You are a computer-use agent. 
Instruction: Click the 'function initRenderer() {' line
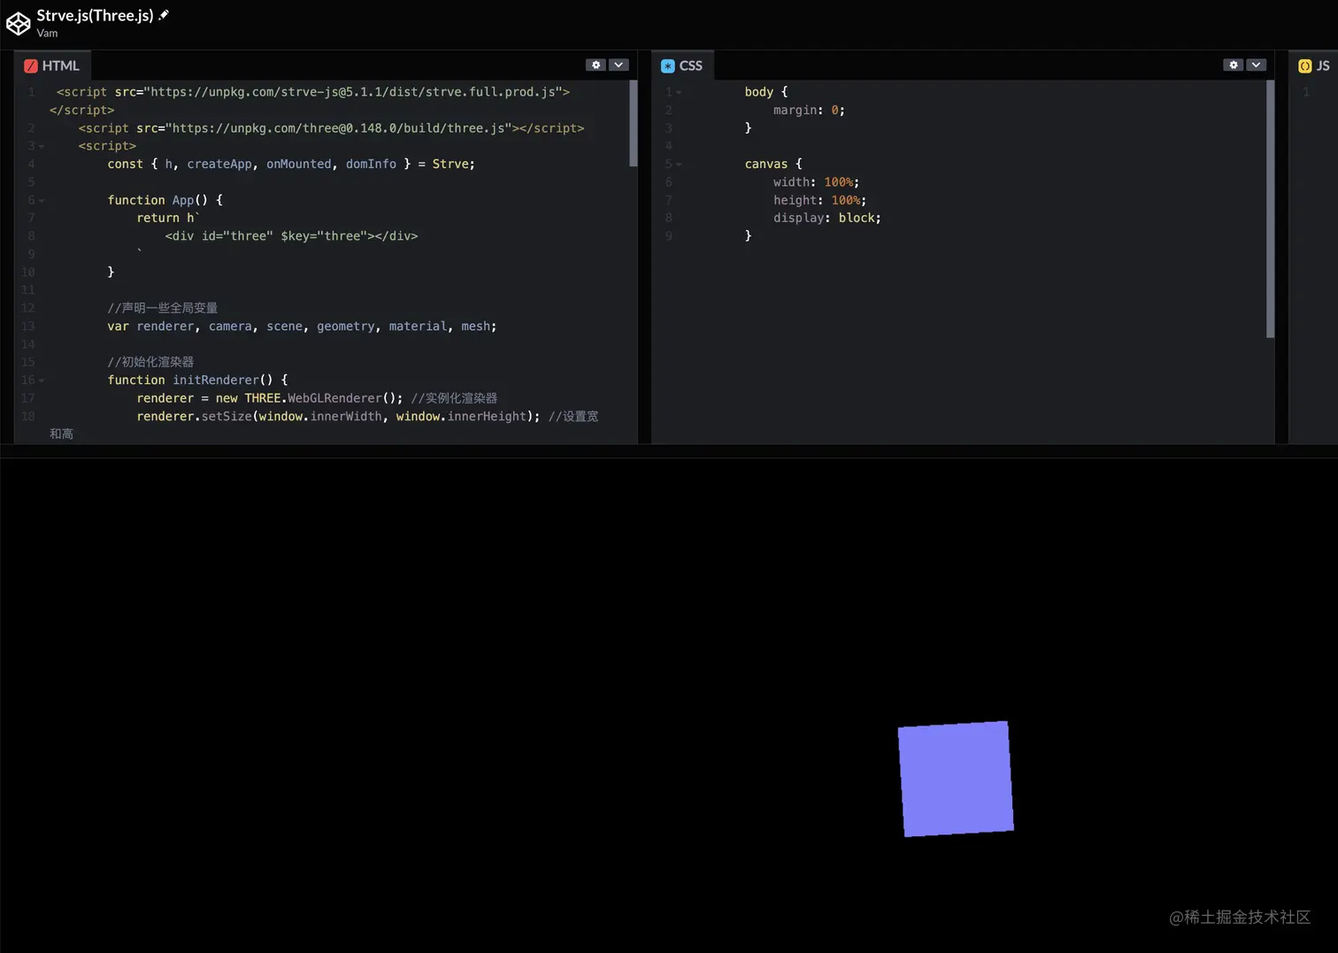point(197,380)
